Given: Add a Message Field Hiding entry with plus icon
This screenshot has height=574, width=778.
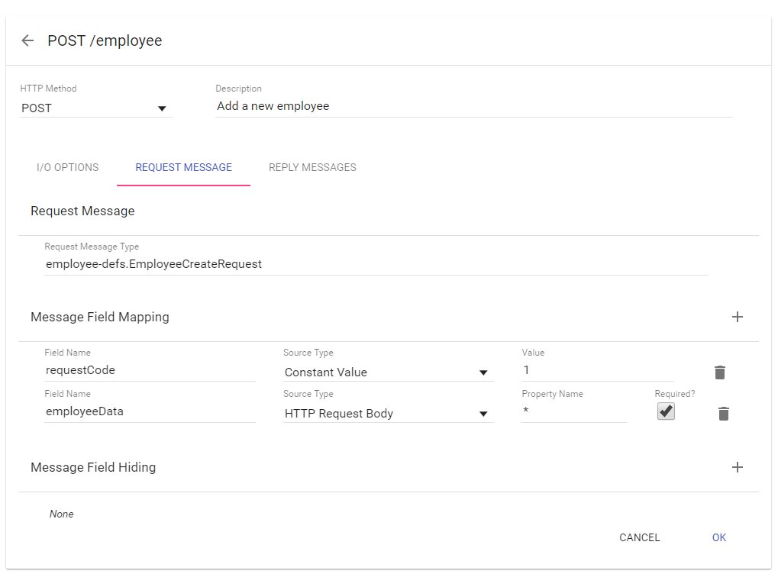Looking at the screenshot, I should pyautogui.click(x=737, y=467).
